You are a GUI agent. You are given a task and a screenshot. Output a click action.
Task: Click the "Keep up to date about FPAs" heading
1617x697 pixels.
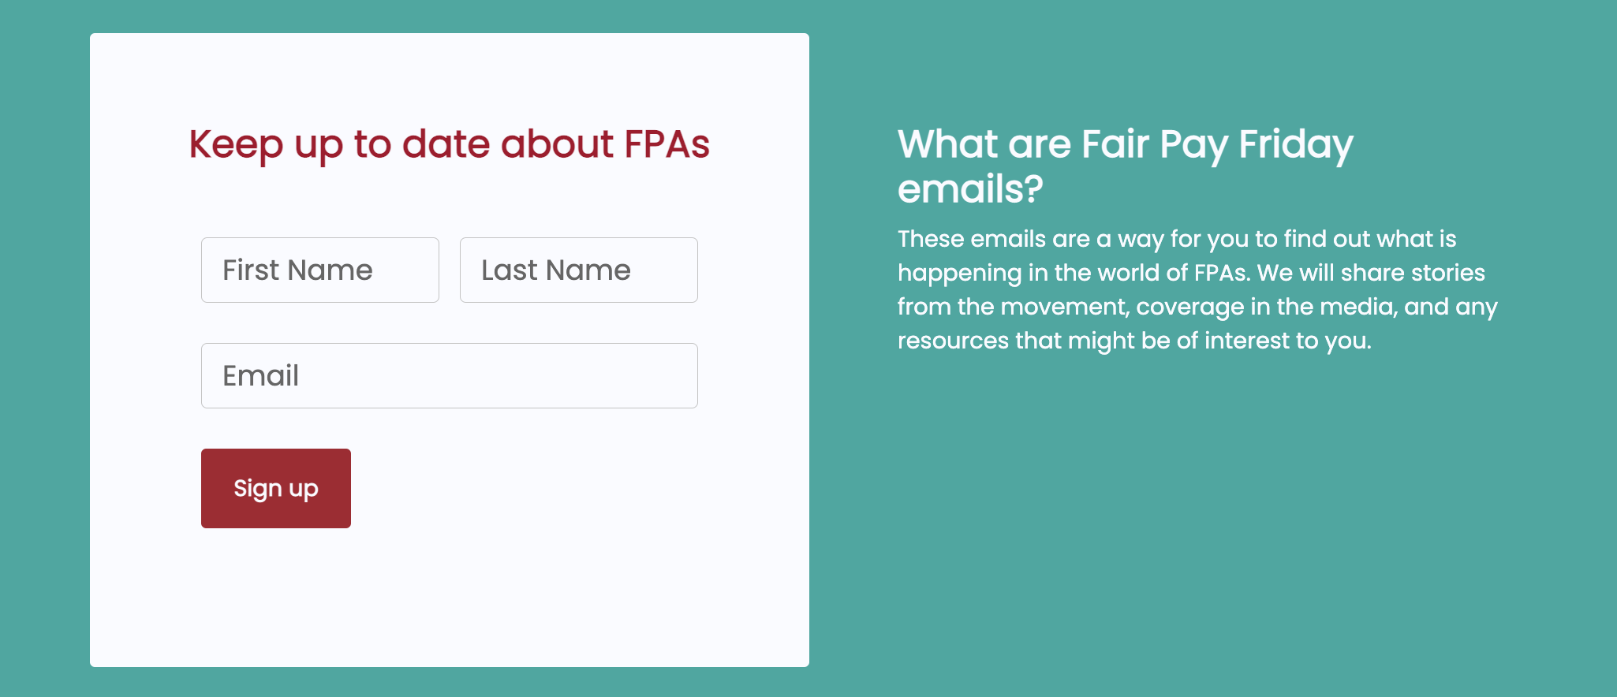449,144
